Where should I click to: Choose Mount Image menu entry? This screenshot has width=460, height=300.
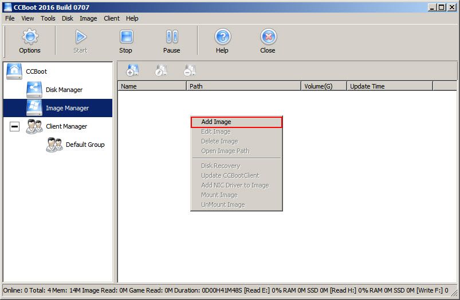[237, 195]
